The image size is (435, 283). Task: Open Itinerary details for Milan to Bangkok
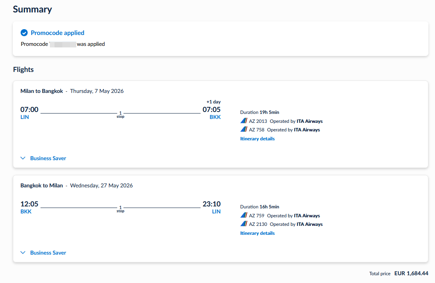(257, 139)
